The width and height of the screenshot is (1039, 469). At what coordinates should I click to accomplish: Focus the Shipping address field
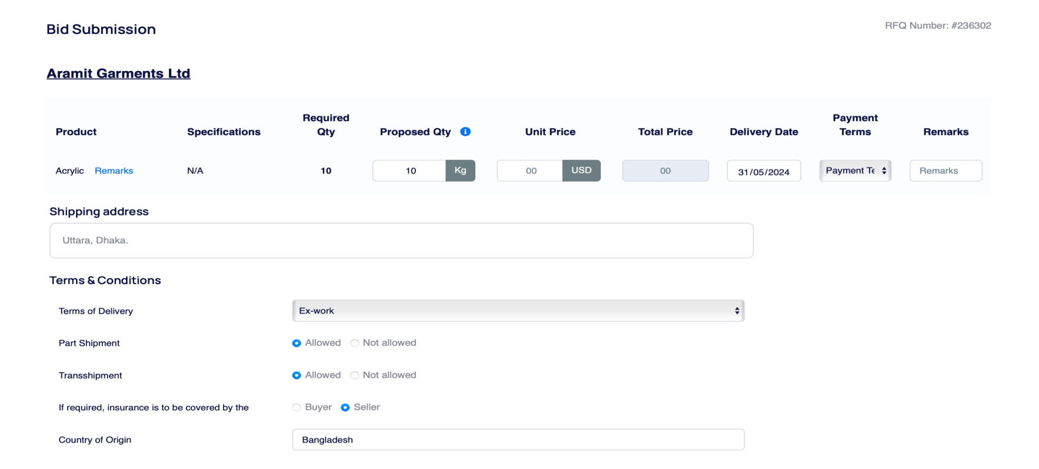tap(401, 240)
